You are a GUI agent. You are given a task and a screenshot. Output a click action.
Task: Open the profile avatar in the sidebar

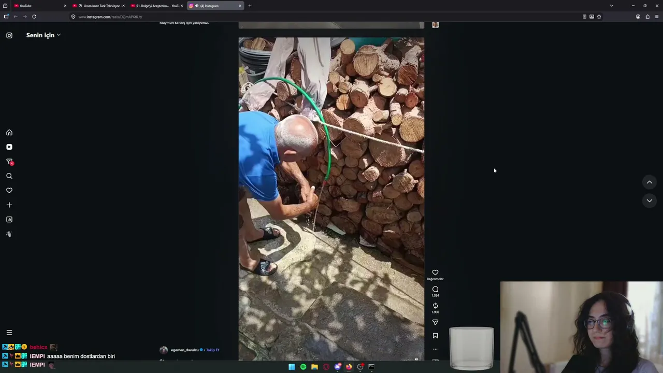9,234
